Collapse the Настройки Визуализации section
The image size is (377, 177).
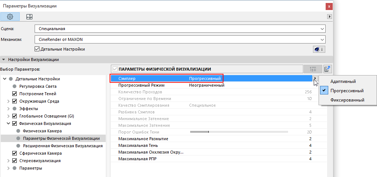(x=4, y=59)
